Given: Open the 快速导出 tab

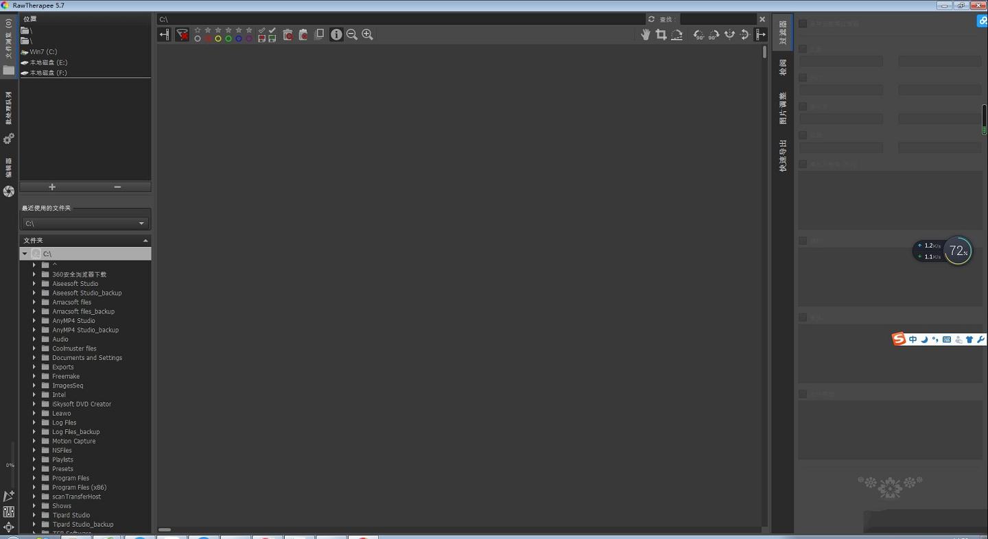Looking at the screenshot, I should coord(783,156).
